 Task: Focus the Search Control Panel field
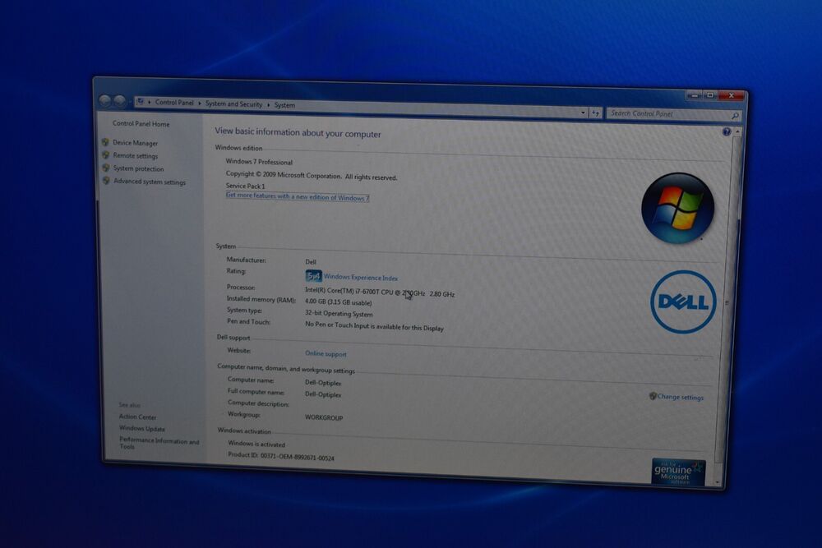(x=669, y=113)
